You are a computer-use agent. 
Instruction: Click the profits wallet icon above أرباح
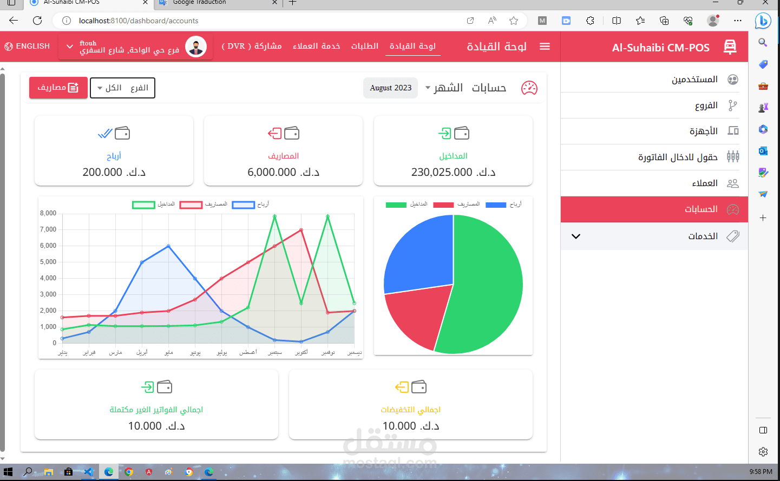pos(122,133)
